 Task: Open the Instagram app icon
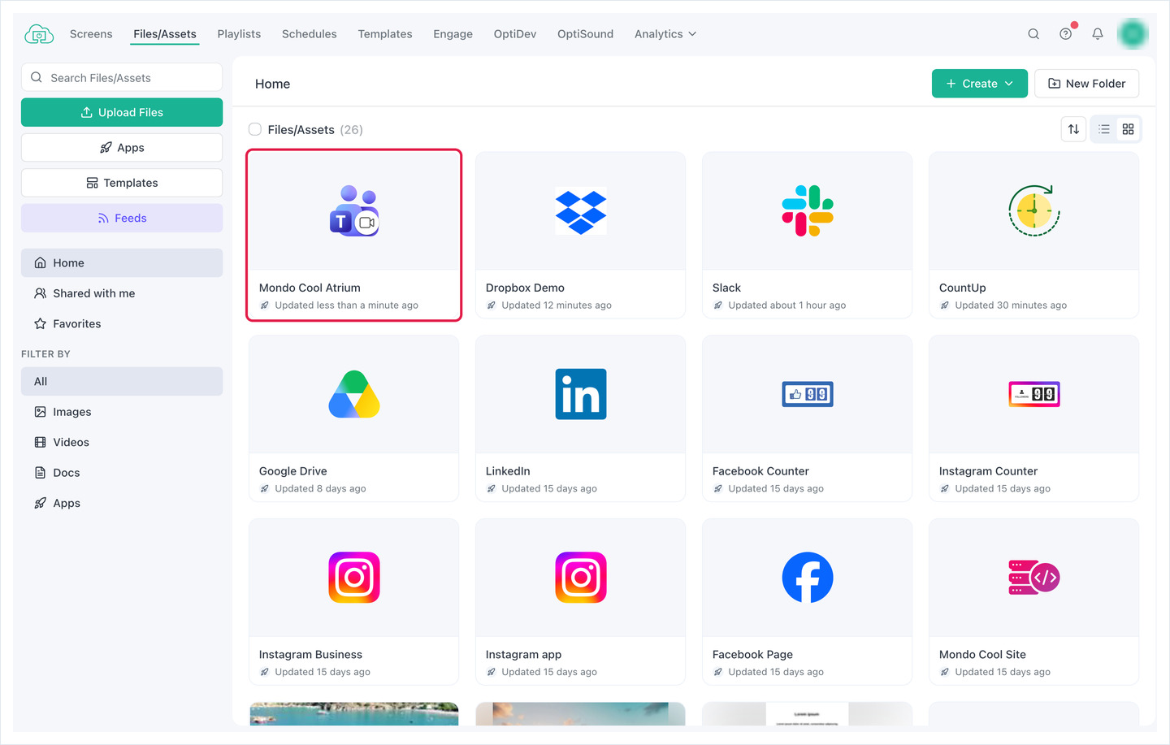point(581,578)
